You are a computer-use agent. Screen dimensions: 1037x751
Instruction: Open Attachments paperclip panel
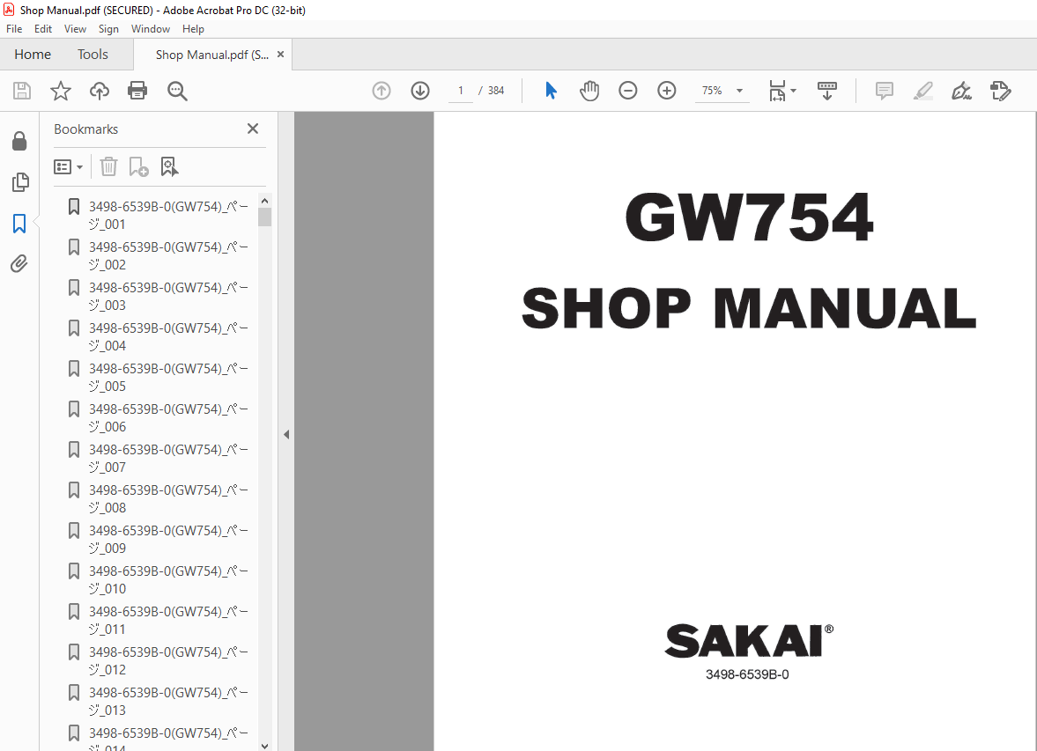point(20,264)
